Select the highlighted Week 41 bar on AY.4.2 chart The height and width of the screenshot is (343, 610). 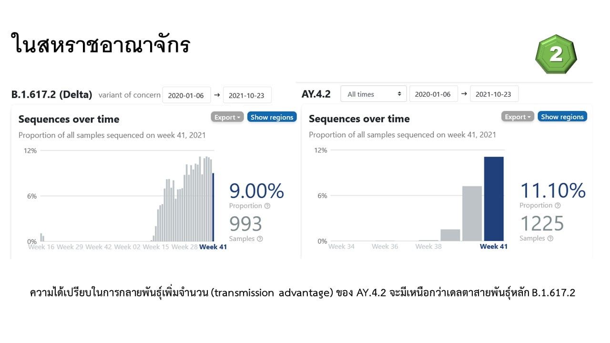click(494, 198)
